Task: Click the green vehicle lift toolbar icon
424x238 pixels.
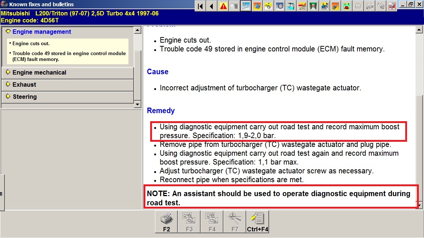Action: click(314, 6)
